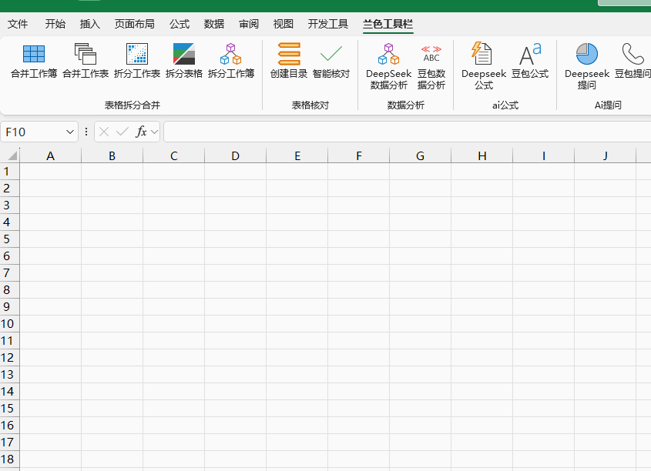Select column E header

(x=297, y=156)
